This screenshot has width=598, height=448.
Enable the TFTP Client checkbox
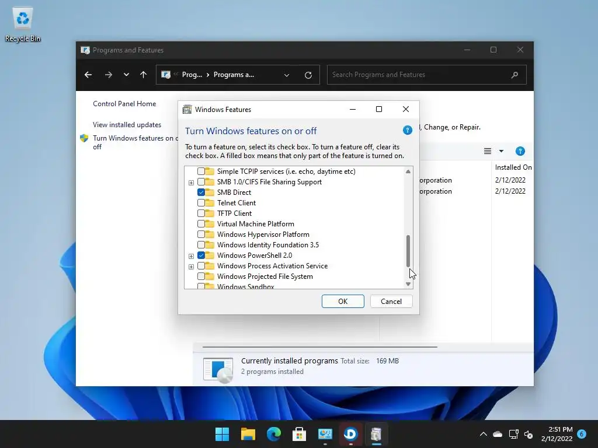(201, 213)
